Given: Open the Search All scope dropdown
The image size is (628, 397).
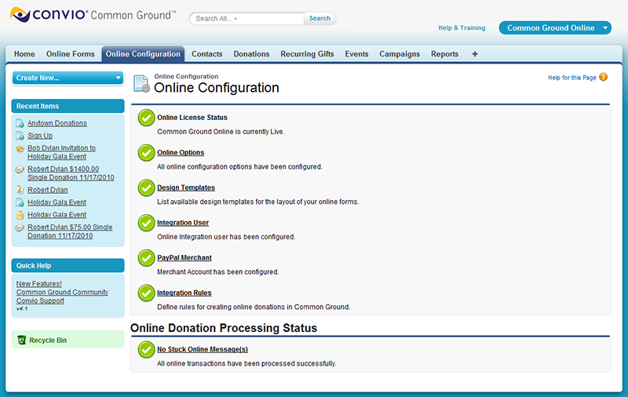Looking at the screenshot, I should pyautogui.click(x=235, y=19).
